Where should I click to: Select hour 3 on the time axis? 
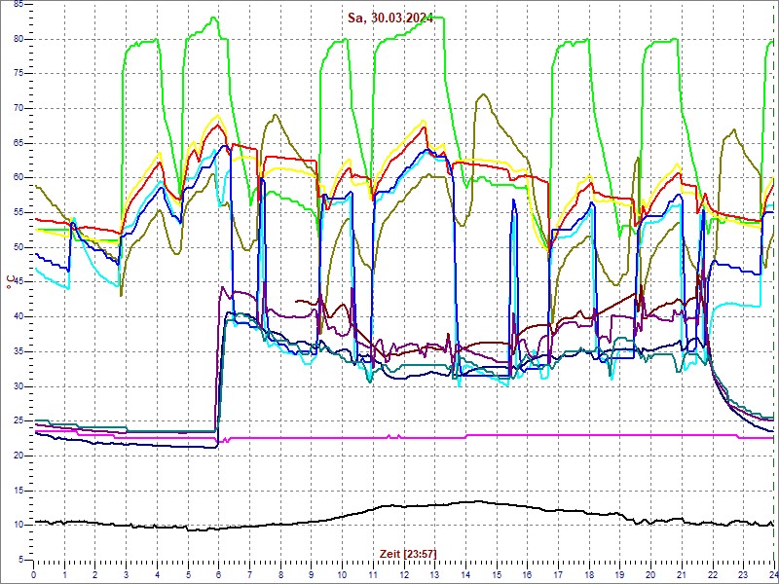[127, 573]
